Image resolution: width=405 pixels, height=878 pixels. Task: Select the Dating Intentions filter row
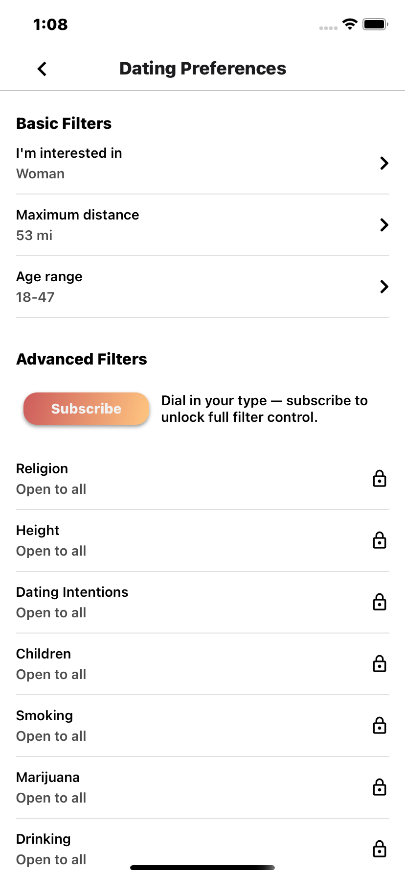click(196, 602)
